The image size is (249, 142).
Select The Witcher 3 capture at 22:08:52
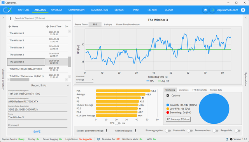click(x=38, y=33)
